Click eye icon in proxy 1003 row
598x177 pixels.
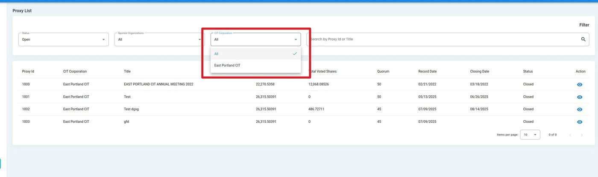[x=579, y=122]
